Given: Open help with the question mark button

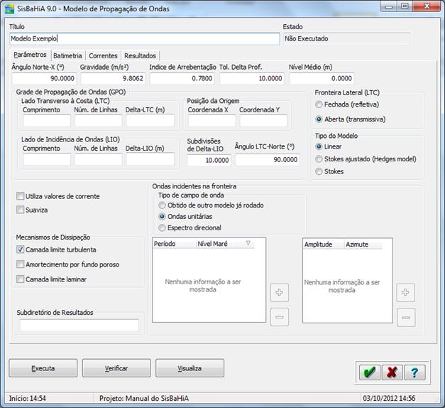Looking at the screenshot, I should (414, 372).
